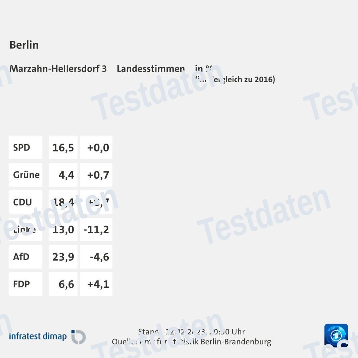This screenshot has width=358, height=358.
Task: Select the Grüne party label cell
Action: click(x=26, y=175)
